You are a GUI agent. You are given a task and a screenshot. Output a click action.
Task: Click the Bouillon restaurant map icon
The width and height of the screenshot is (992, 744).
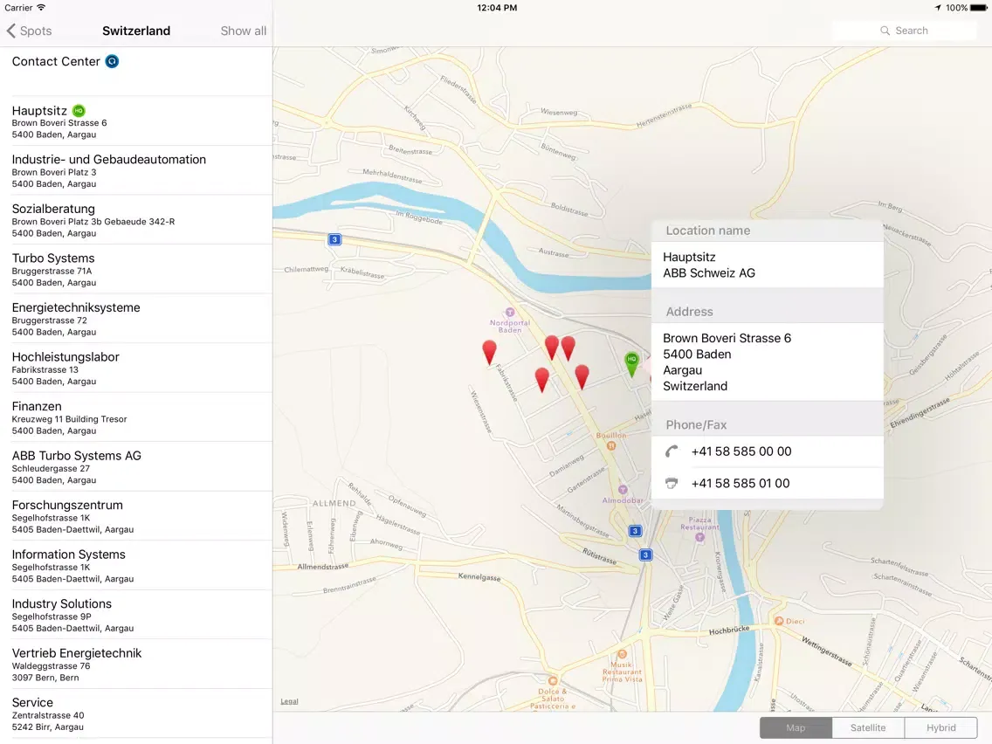(x=611, y=445)
